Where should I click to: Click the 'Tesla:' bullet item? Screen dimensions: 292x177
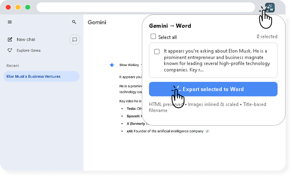tap(134, 109)
